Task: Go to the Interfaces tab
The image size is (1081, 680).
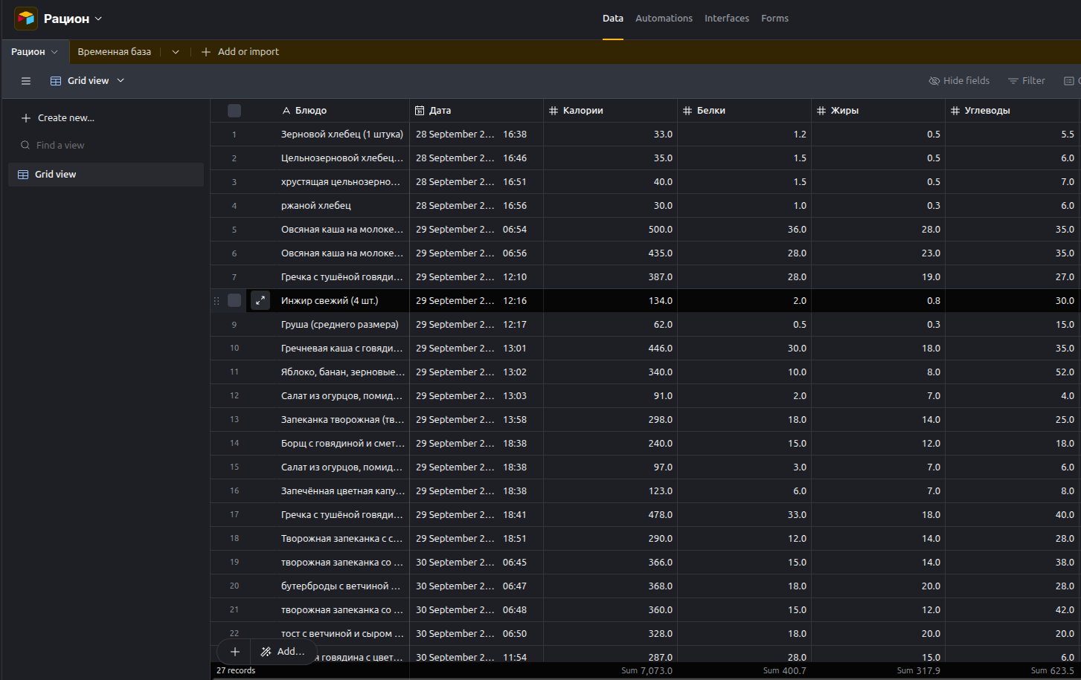Action: [727, 19]
